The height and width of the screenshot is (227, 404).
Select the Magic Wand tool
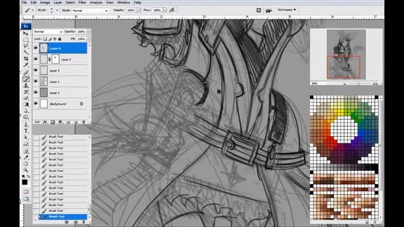point(26,52)
